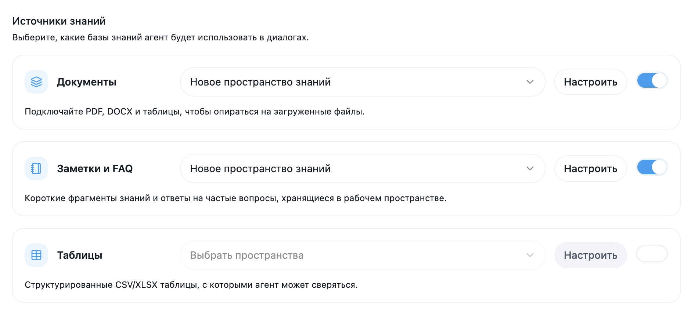This screenshot has height=312, width=695.
Task: Click Настроить for Заметки и FAQ
Action: [x=590, y=168]
